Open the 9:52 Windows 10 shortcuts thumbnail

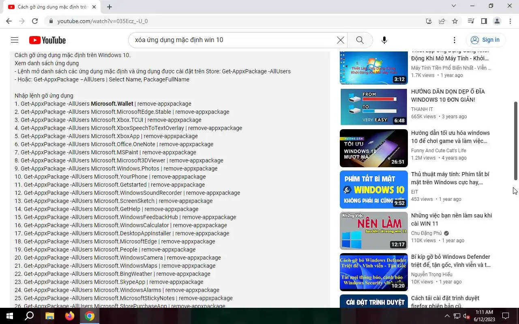(x=374, y=190)
